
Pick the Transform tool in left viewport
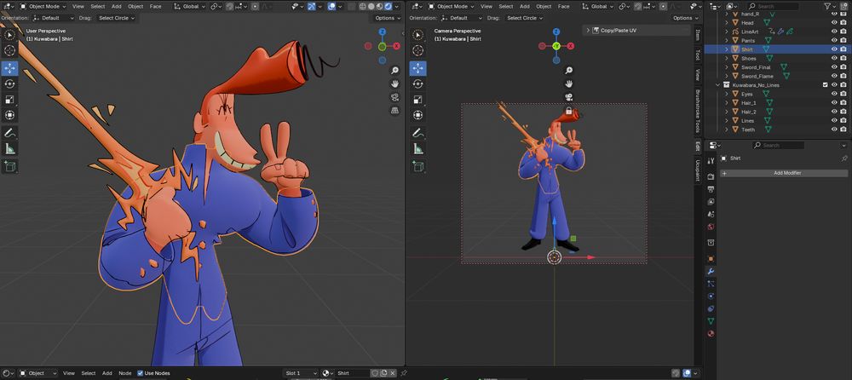(9, 115)
